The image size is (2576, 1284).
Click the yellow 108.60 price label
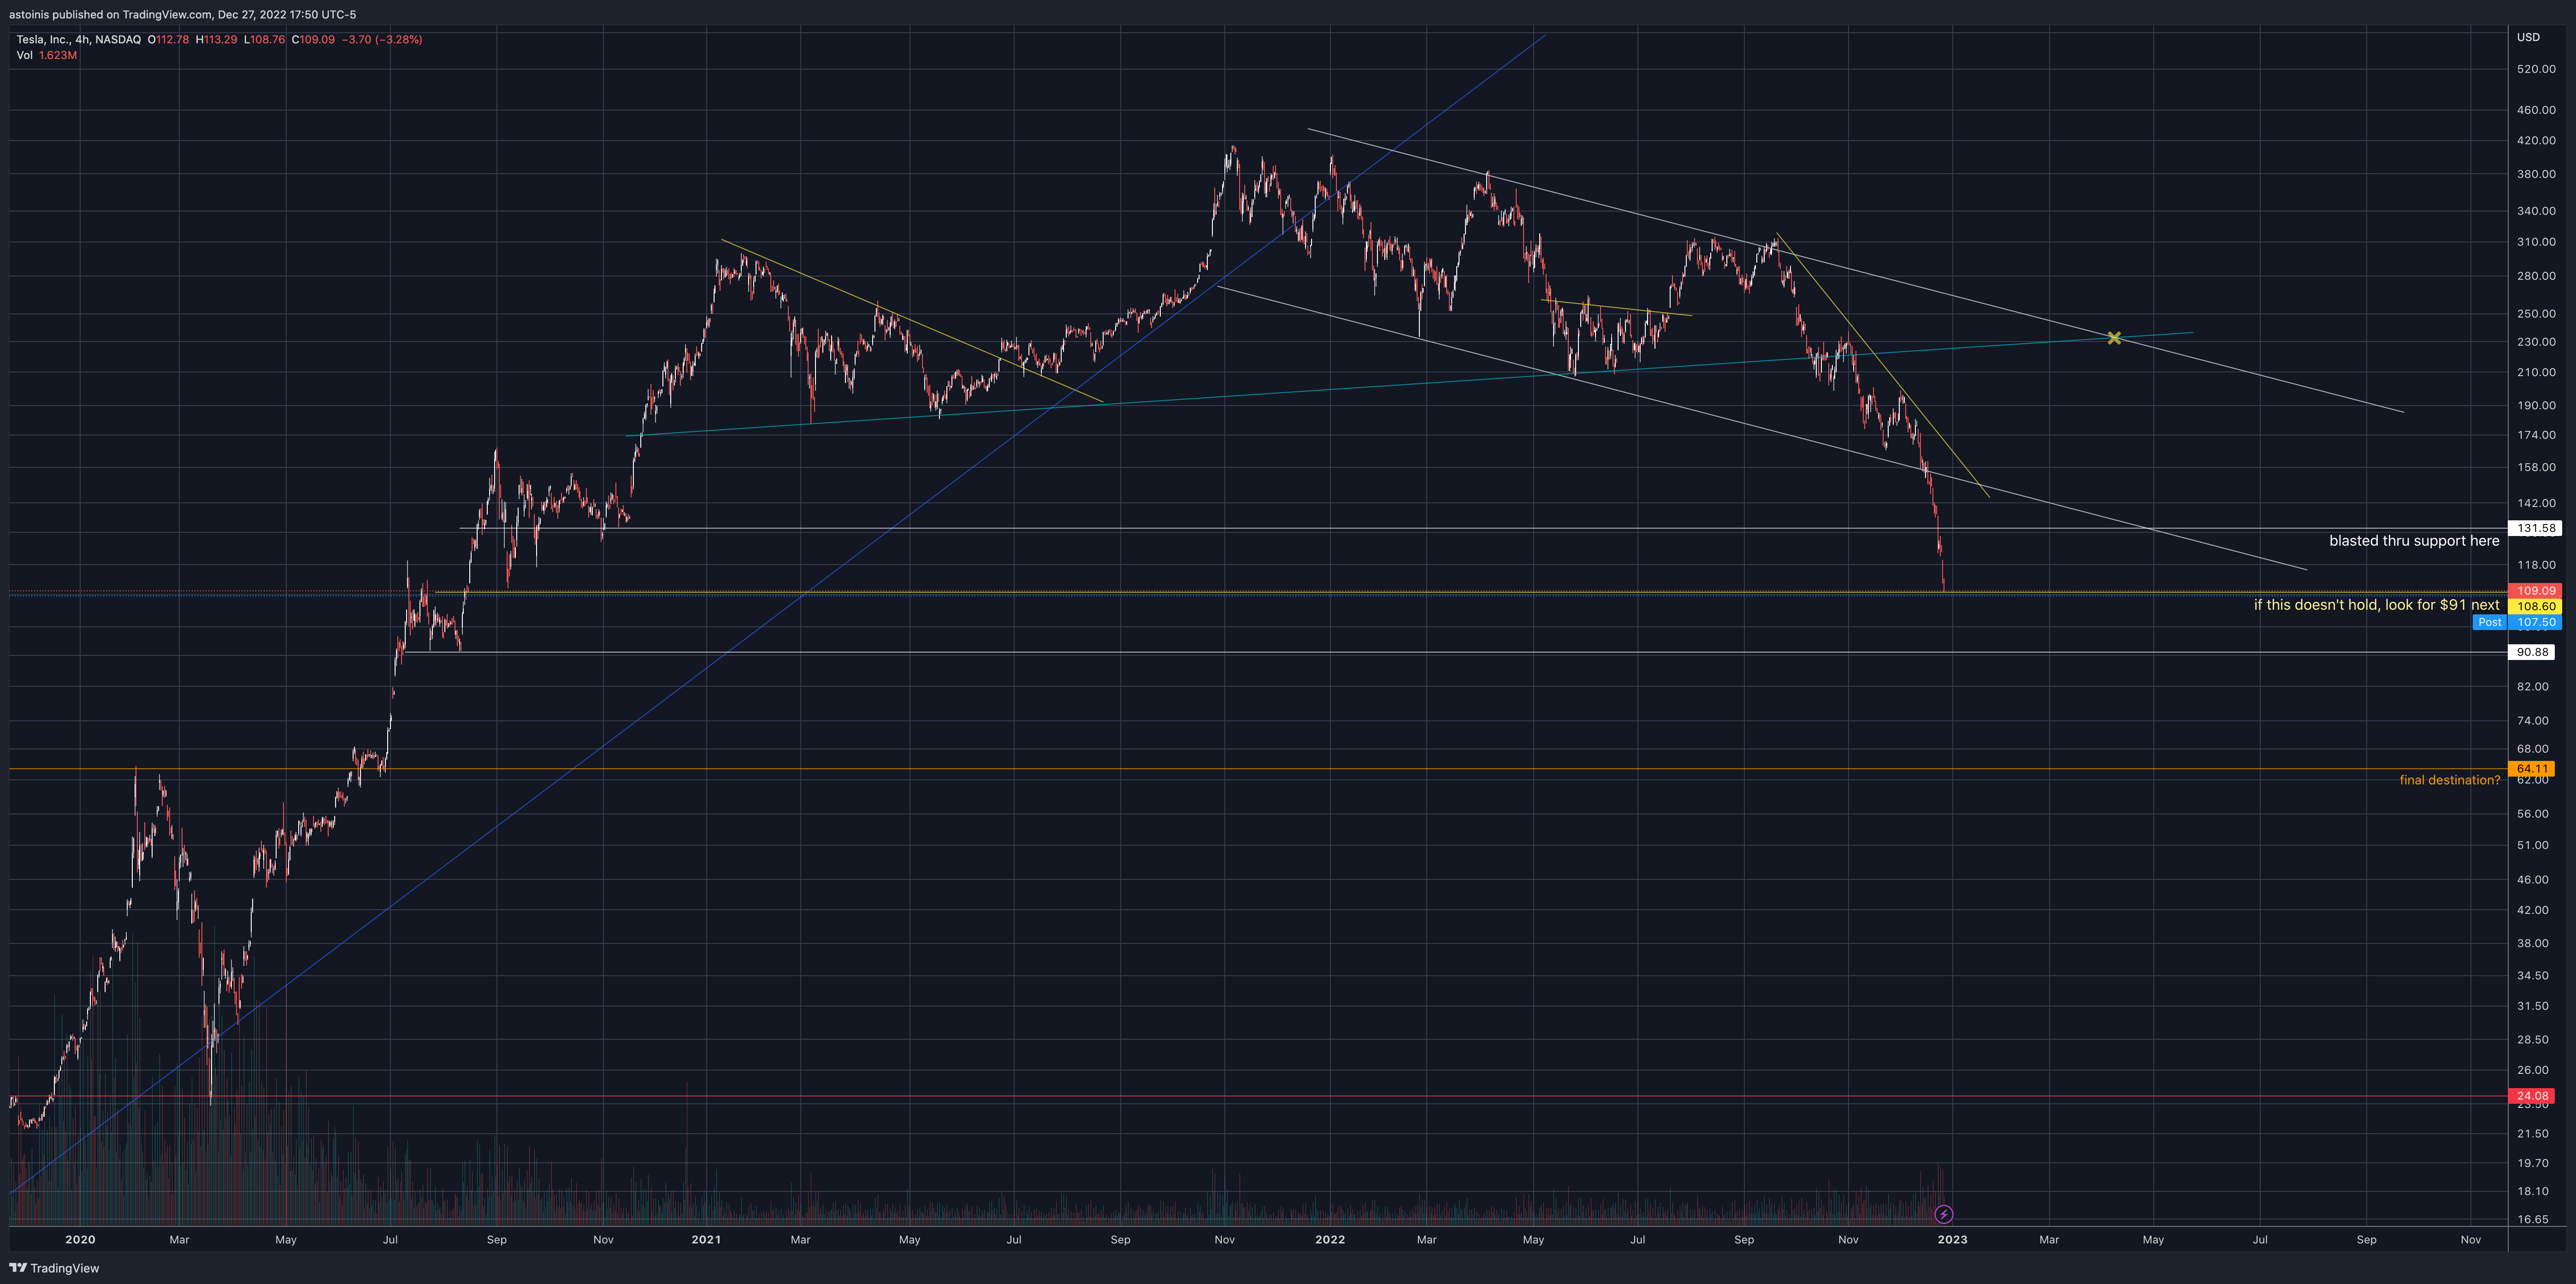tap(2535, 606)
